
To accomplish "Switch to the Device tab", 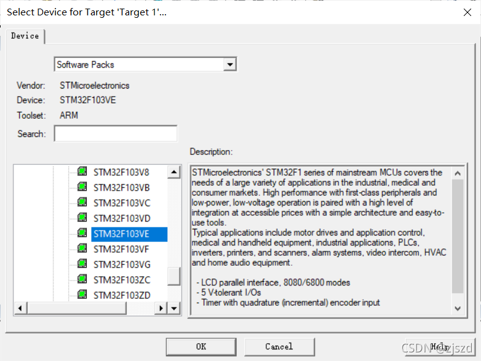I will click(x=25, y=36).
